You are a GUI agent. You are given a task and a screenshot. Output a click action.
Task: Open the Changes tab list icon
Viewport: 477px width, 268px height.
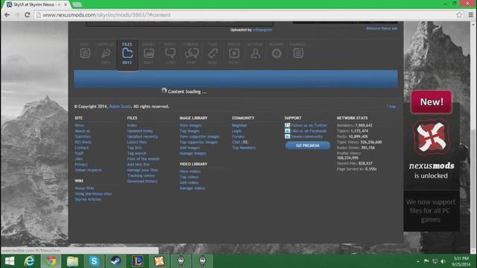pyautogui.click(x=298, y=54)
